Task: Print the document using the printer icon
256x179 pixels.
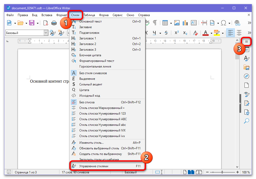Action: tap(54, 23)
